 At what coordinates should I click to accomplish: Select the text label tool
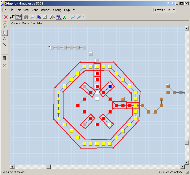5,39
